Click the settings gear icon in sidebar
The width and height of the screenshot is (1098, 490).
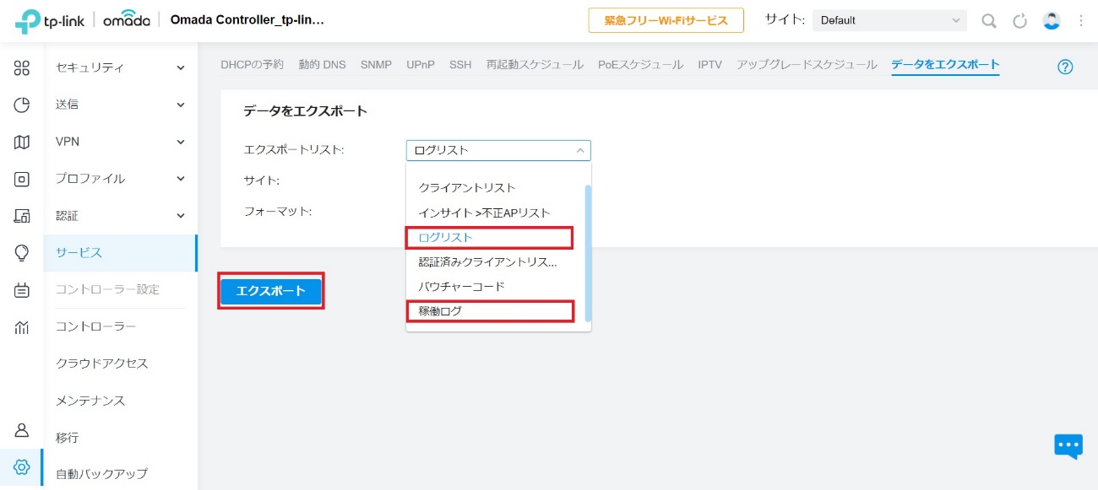click(22, 466)
